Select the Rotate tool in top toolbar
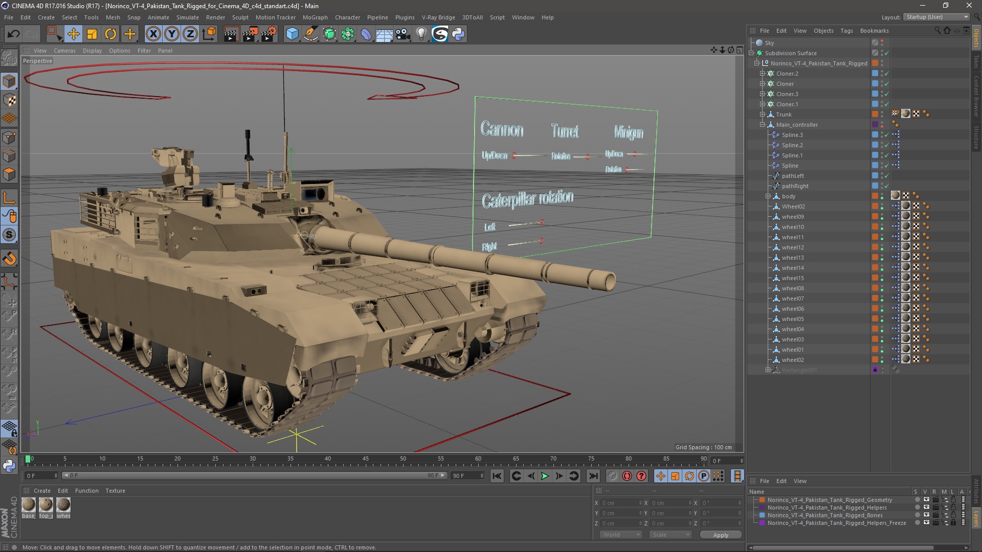The width and height of the screenshot is (982, 552). click(110, 34)
